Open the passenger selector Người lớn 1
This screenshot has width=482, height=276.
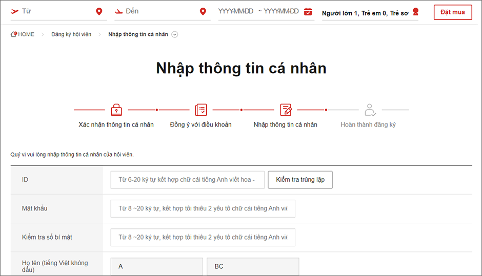point(365,13)
